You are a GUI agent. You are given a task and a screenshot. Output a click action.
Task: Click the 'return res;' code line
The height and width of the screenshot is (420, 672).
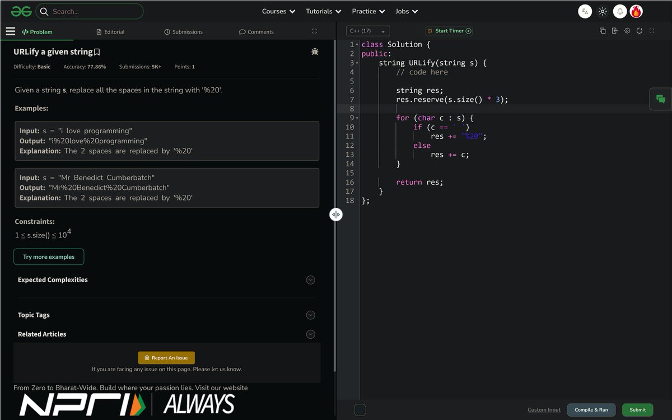point(419,182)
